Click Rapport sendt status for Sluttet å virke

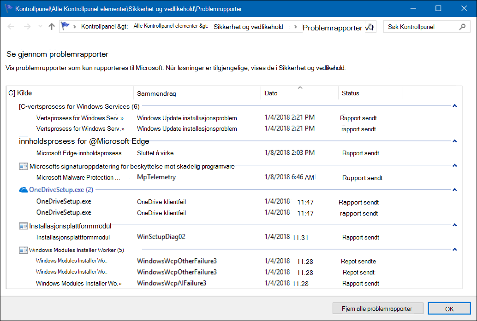coord(360,153)
